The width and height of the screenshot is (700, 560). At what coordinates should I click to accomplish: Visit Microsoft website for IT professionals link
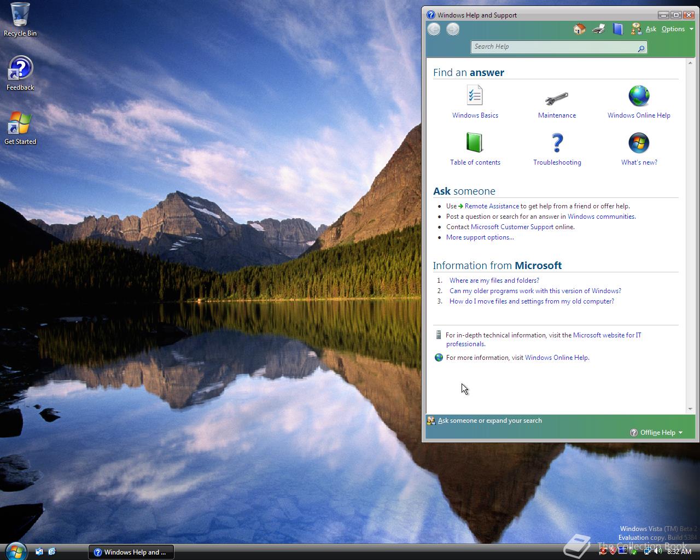tap(607, 335)
